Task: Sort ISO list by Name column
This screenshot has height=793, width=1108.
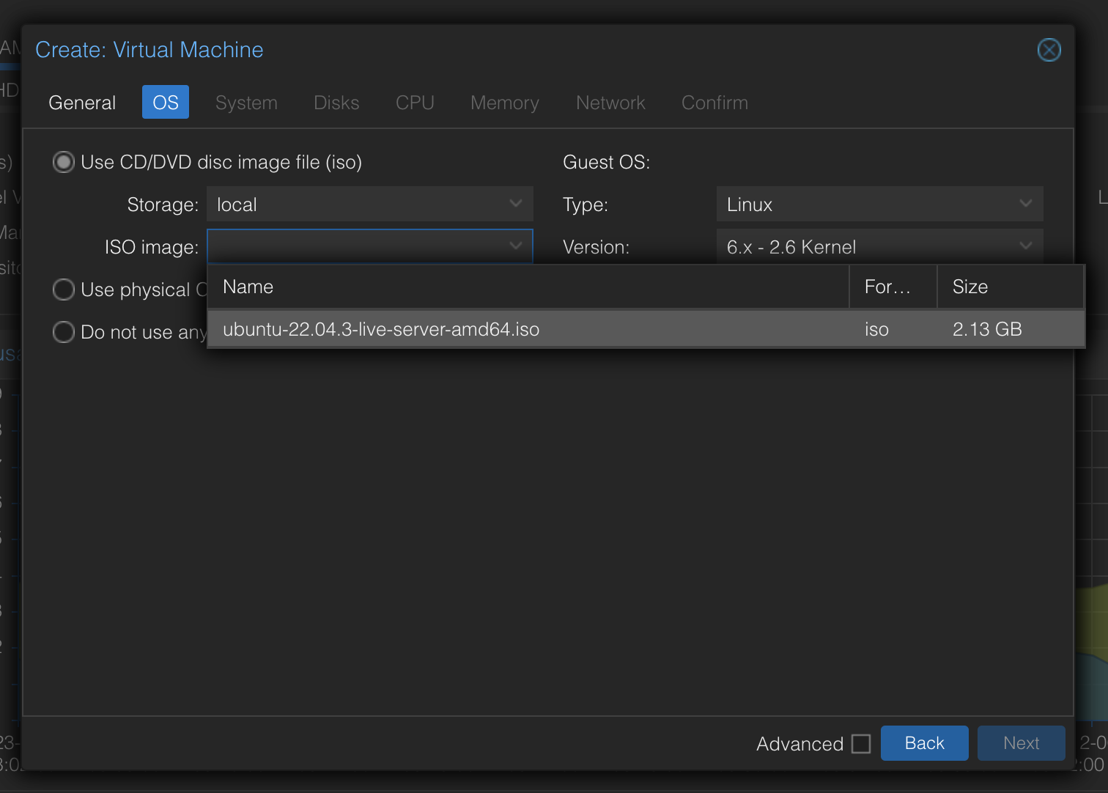Action: coord(528,287)
